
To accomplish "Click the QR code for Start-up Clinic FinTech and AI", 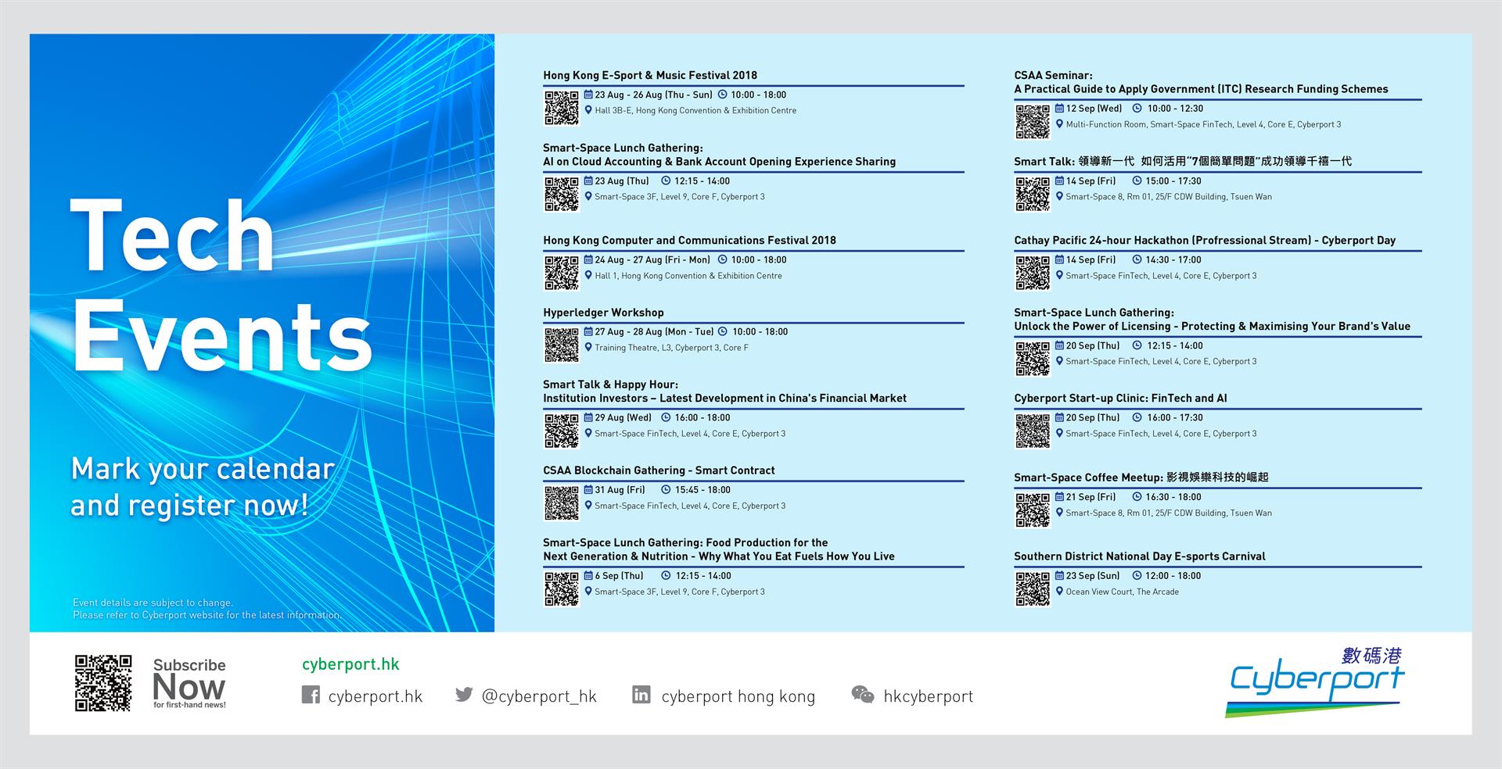I will tap(1033, 431).
